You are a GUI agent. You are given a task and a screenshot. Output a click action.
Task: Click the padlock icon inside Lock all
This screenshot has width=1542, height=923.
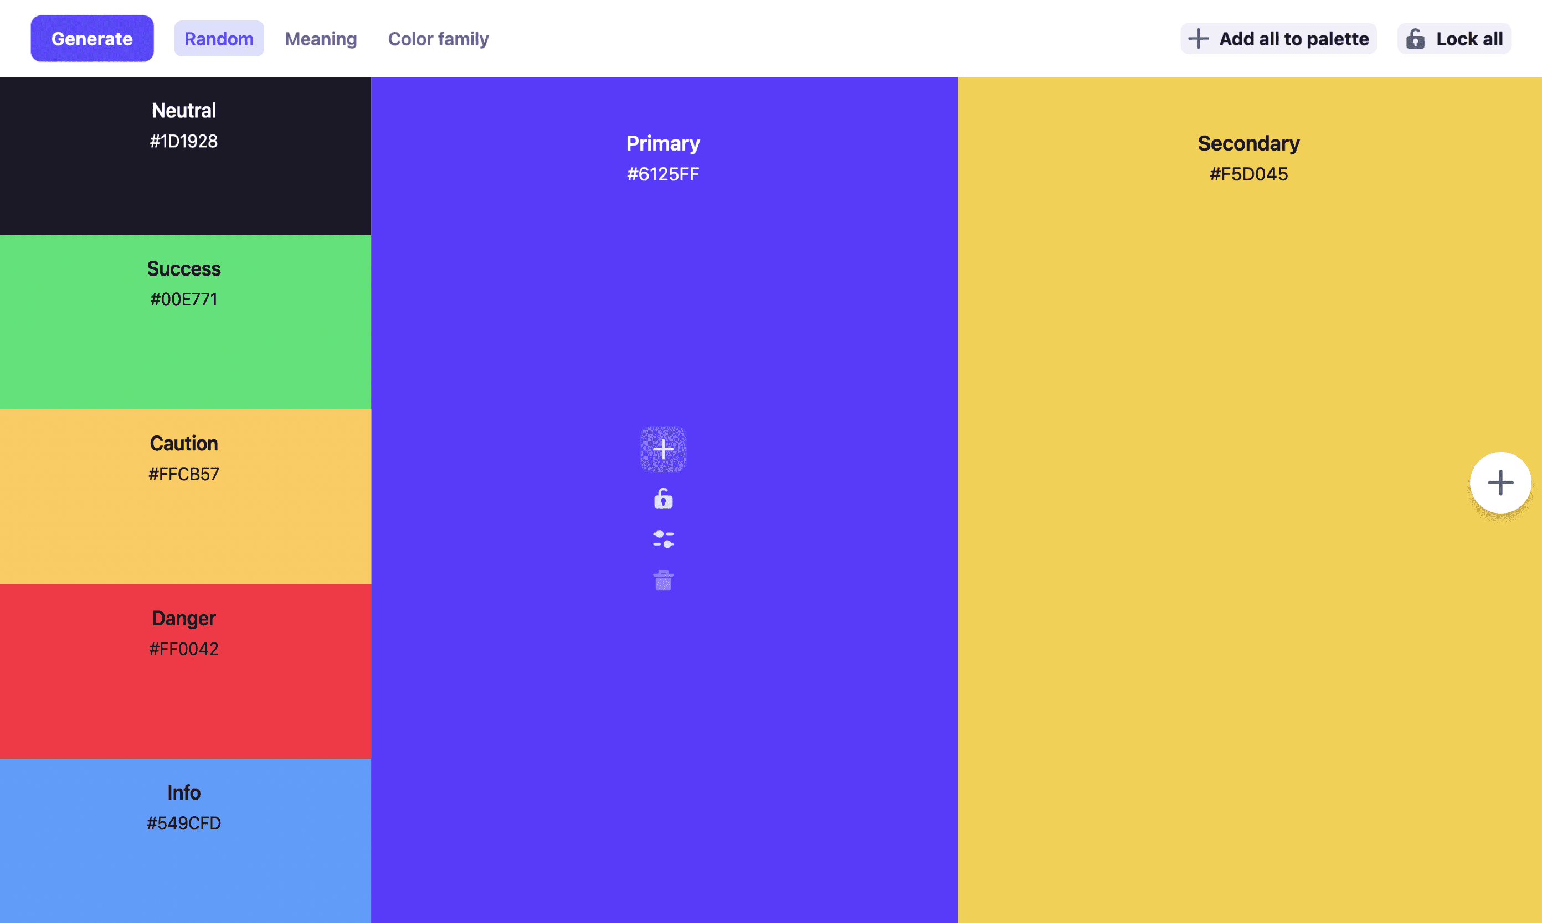(x=1416, y=39)
